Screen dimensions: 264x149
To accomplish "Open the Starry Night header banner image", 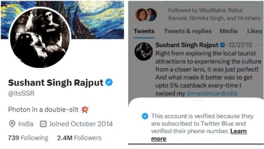I will (99, 17).
